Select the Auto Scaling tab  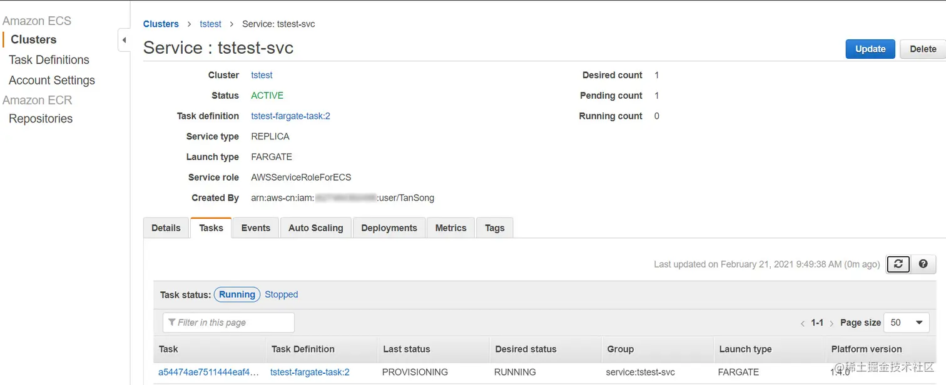click(x=315, y=228)
